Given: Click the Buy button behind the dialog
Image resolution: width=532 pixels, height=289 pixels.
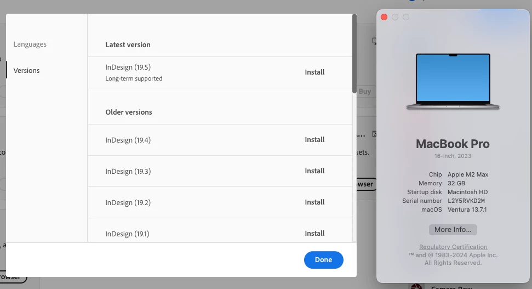Looking at the screenshot, I should pyautogui.click(x=366, y=92).
